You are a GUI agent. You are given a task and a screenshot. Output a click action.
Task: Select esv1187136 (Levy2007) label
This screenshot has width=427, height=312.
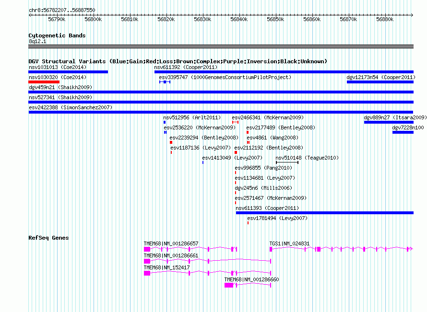pos(201,148)
